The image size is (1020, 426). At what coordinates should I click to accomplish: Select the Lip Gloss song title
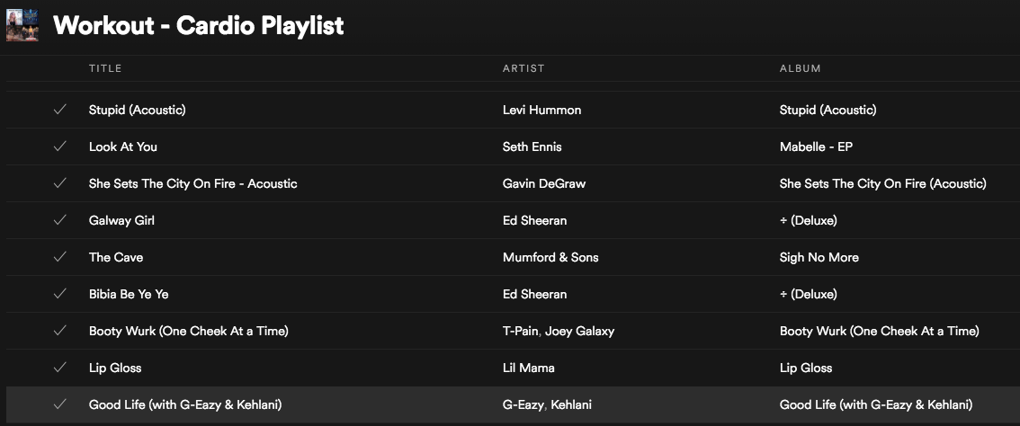(x=115, y=368)
